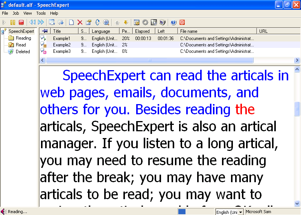Click the reading progress bar in status bar
This screenshot has height=215, width=301.
point(196,212)
